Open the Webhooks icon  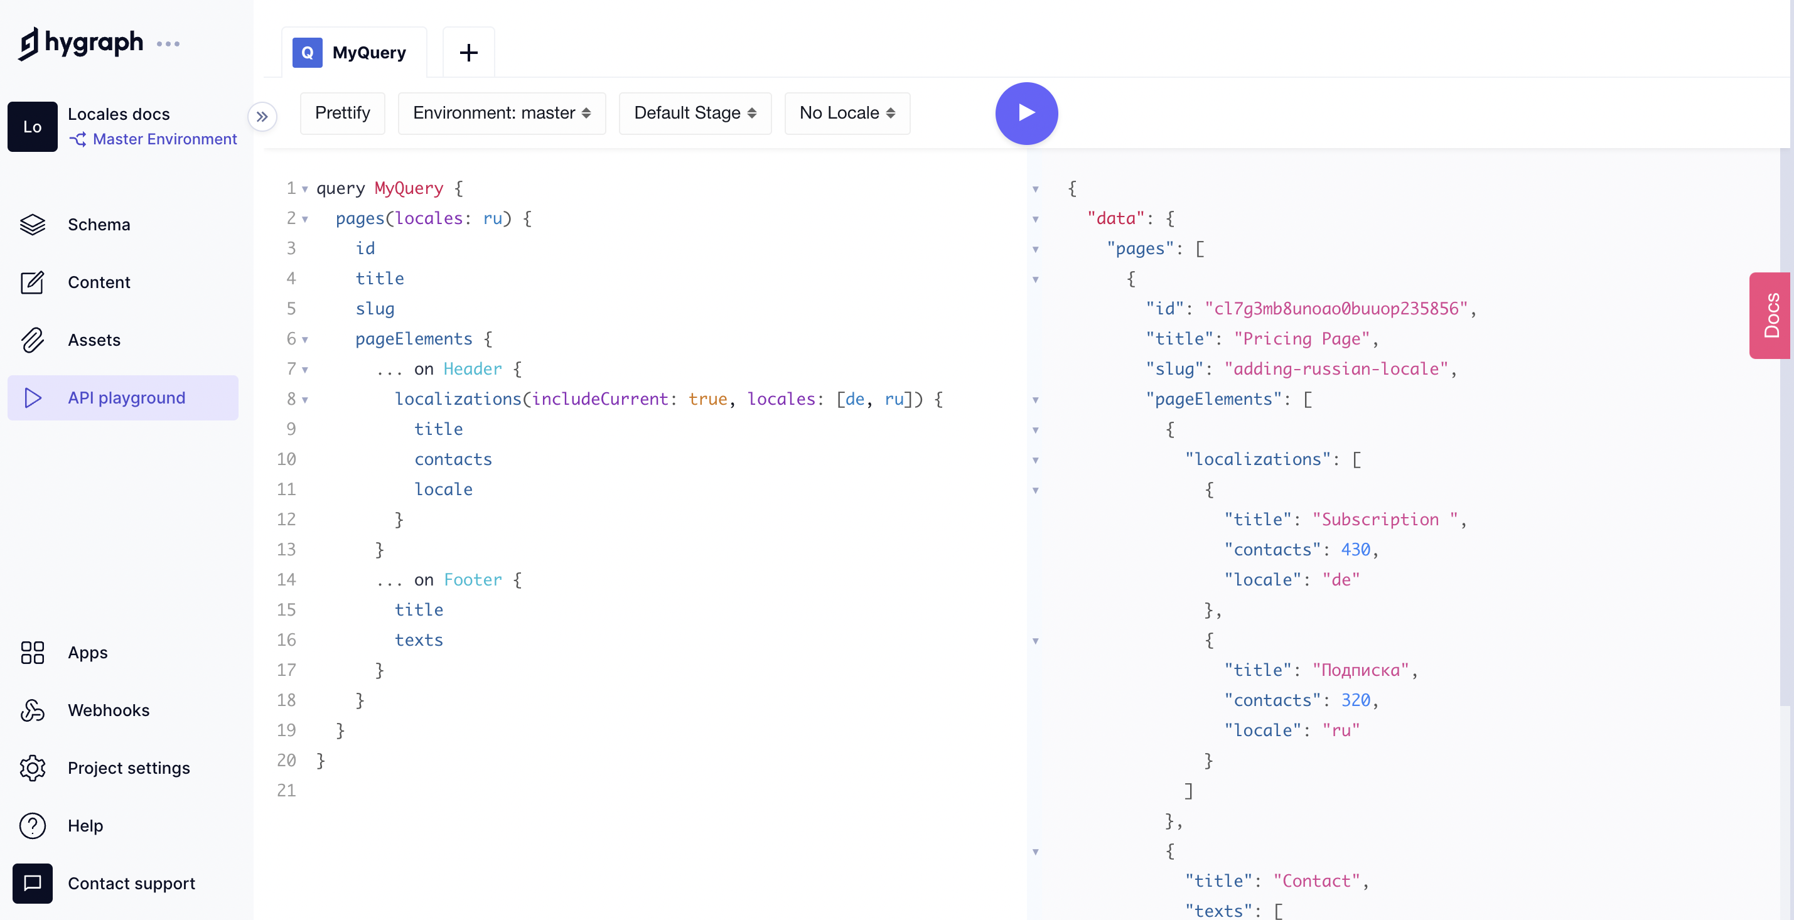32,710
